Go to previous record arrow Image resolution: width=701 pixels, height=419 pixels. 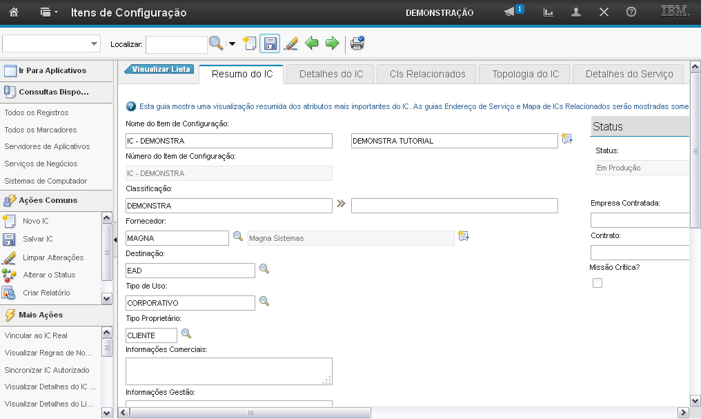(x=312, y=43)
